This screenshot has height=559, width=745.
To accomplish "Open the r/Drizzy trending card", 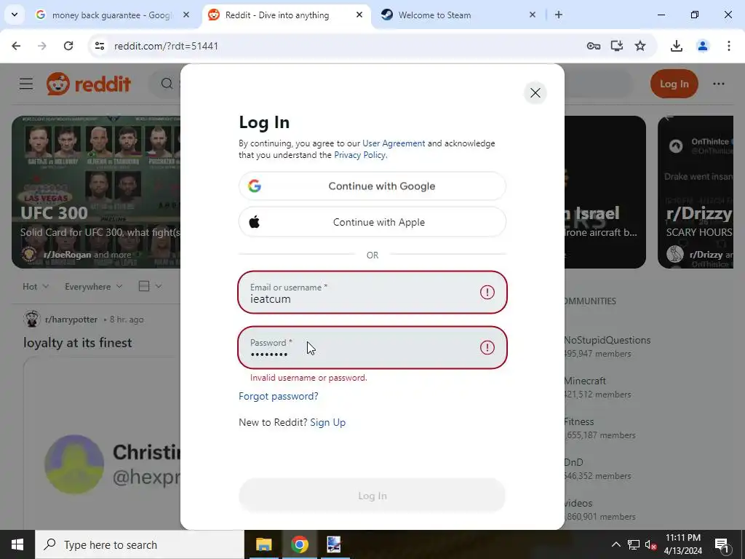I will (x=696, y=192).
